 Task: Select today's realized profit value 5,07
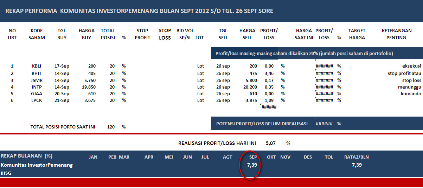tap(271, 143)
